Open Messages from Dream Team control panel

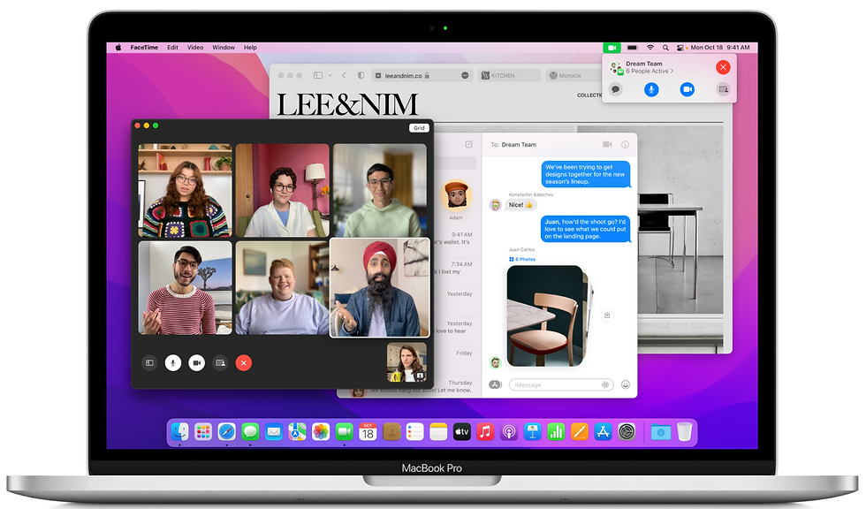click(x=616, y=89)
